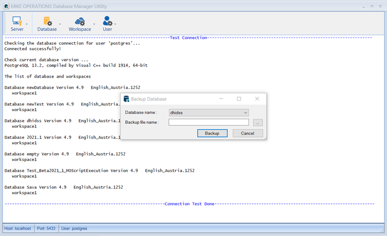Open the User toolbar icon
The width and height of the screenshot is (387, 236).
click(x=107, y=24)
